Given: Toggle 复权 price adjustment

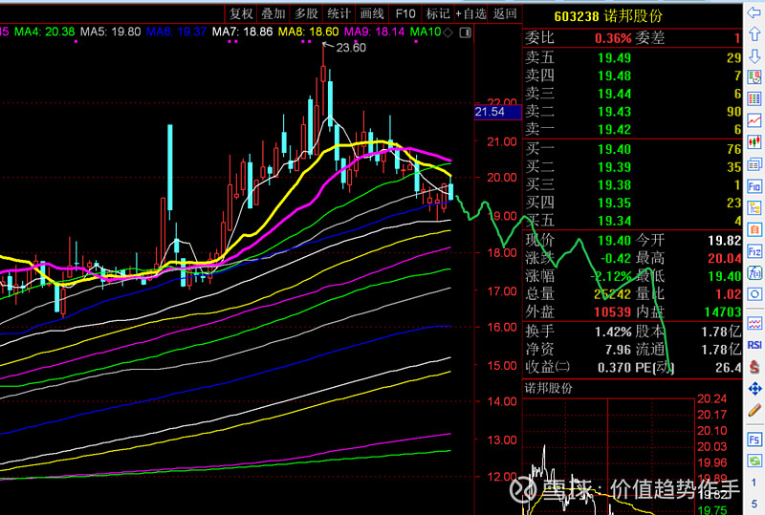Looking at the screenshot, I should 241,13.
